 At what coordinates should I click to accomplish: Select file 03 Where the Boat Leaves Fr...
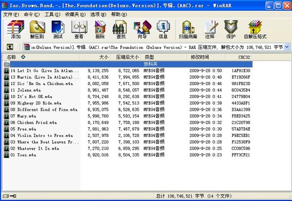click(x=128, y=142)
